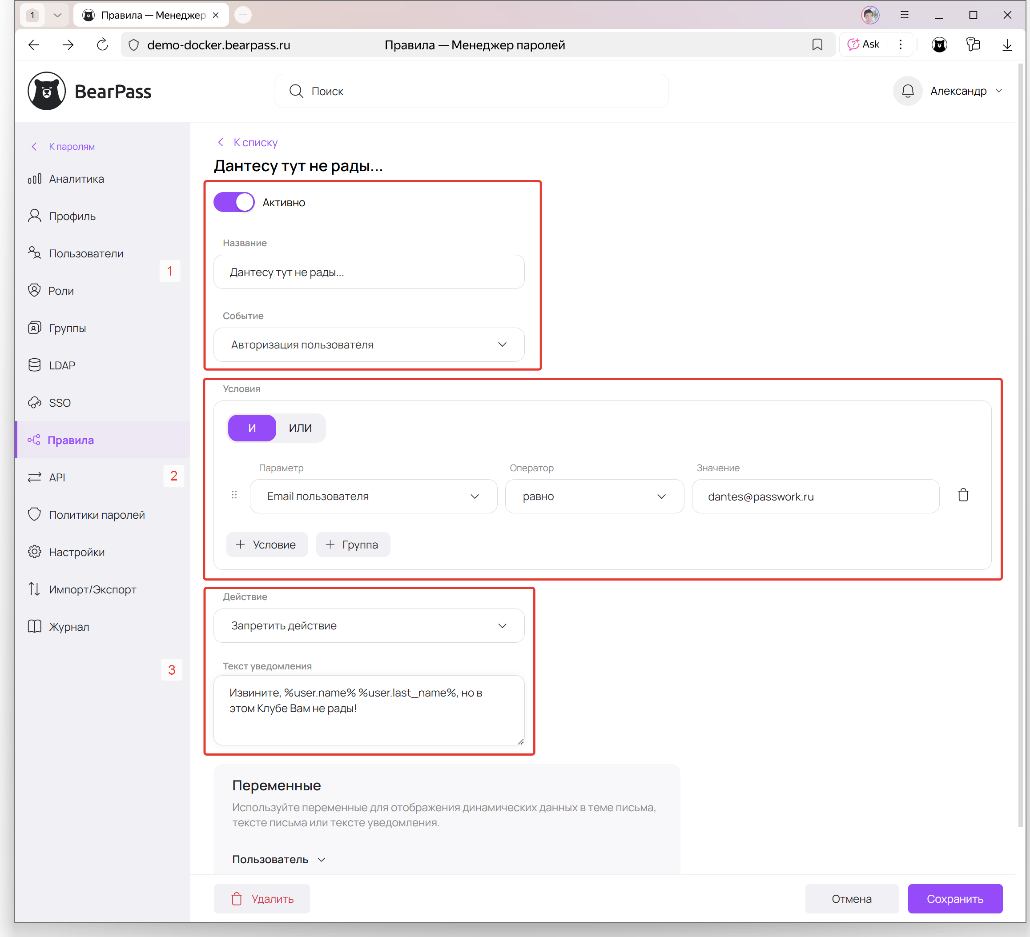1030x937 pixels.
Task: Expand the Пользователь variables section
Action: click(278, 859)
